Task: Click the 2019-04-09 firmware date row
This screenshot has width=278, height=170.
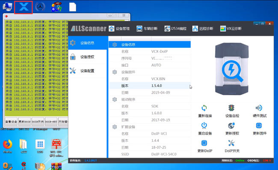Action: coord(149,93)
